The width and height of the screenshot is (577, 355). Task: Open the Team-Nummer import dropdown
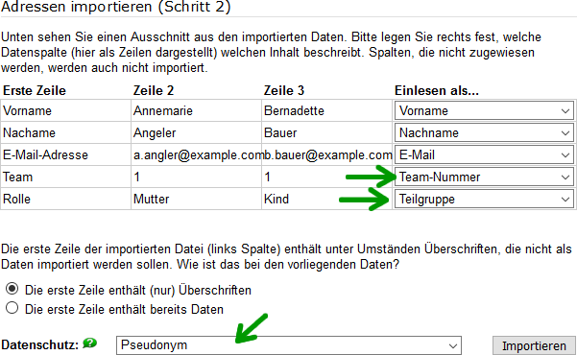[484, 177]
